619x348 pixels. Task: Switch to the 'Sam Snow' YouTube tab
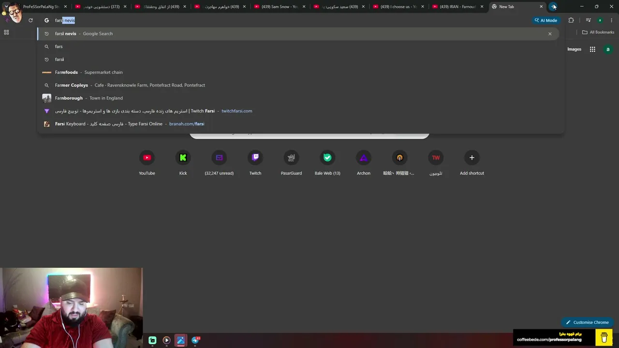pyautogui.click(x=279, y=7)
